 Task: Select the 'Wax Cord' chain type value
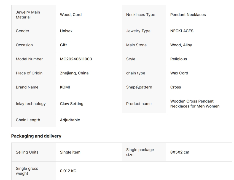click(179, 73)
